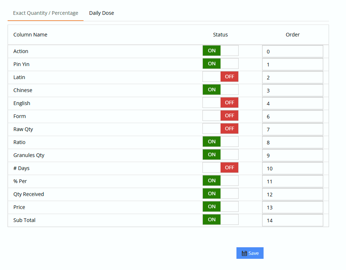
Task: Focus the Action order field
Action: (x=292, y=51)
